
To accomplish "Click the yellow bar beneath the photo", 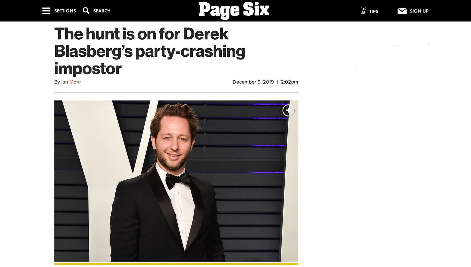I will 176,264.
